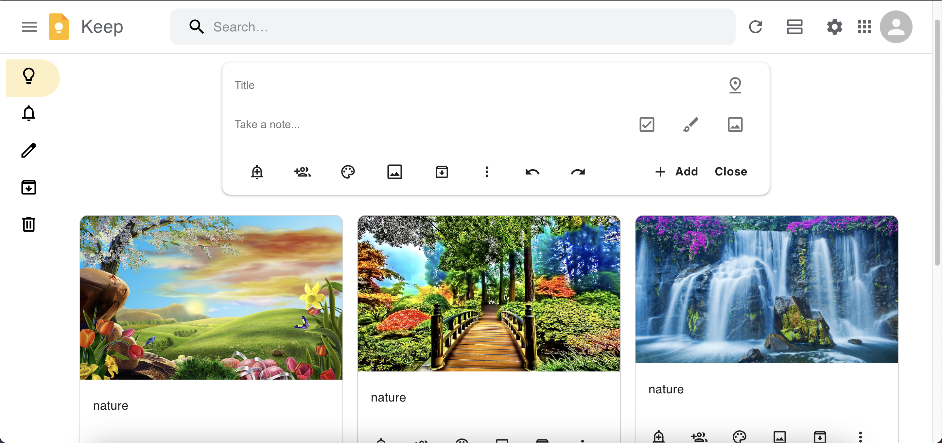Click the Keep logo icon
Image resolution: width=942 pixels, height=443 pixels.
coord(59,27)
